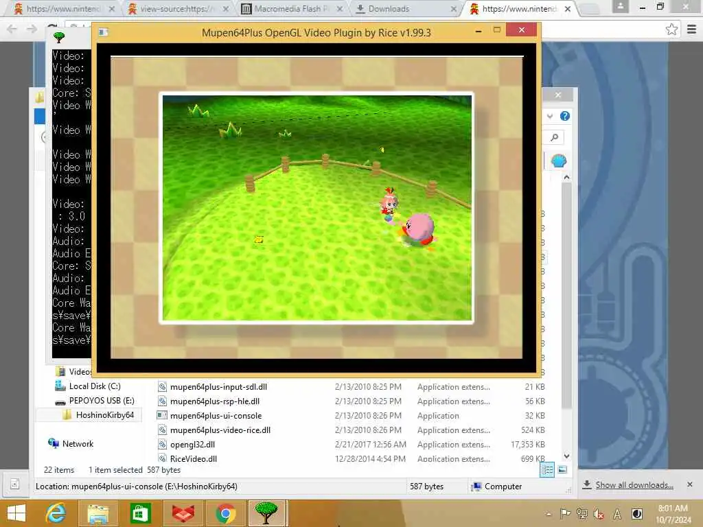
Task: Click the Computer status bar entry
Action: (496, 487)
